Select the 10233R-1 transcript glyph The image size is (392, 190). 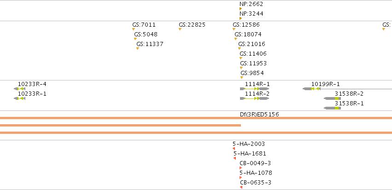(x=19, y=98)
